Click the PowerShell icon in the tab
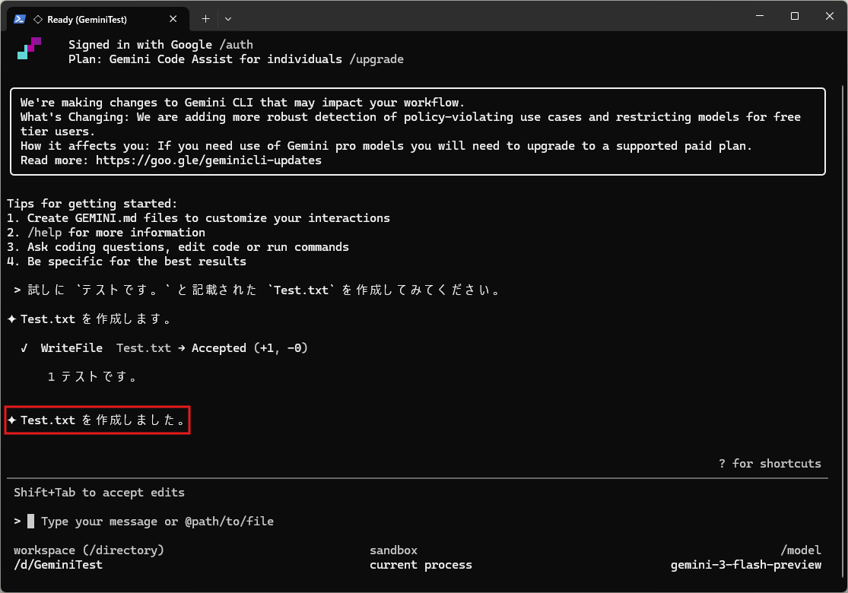This screenshot has width=848, height=593. point(21,19)
